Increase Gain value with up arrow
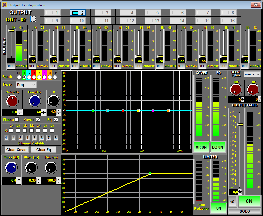The width and height of the screenshot is (263, 216). (x=20, y=111)
